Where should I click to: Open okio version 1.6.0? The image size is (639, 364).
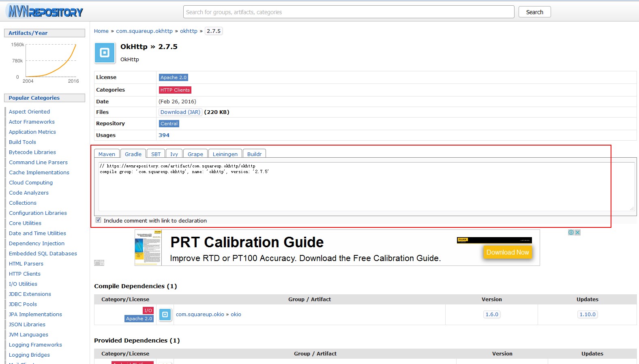[x=492, y=315]
